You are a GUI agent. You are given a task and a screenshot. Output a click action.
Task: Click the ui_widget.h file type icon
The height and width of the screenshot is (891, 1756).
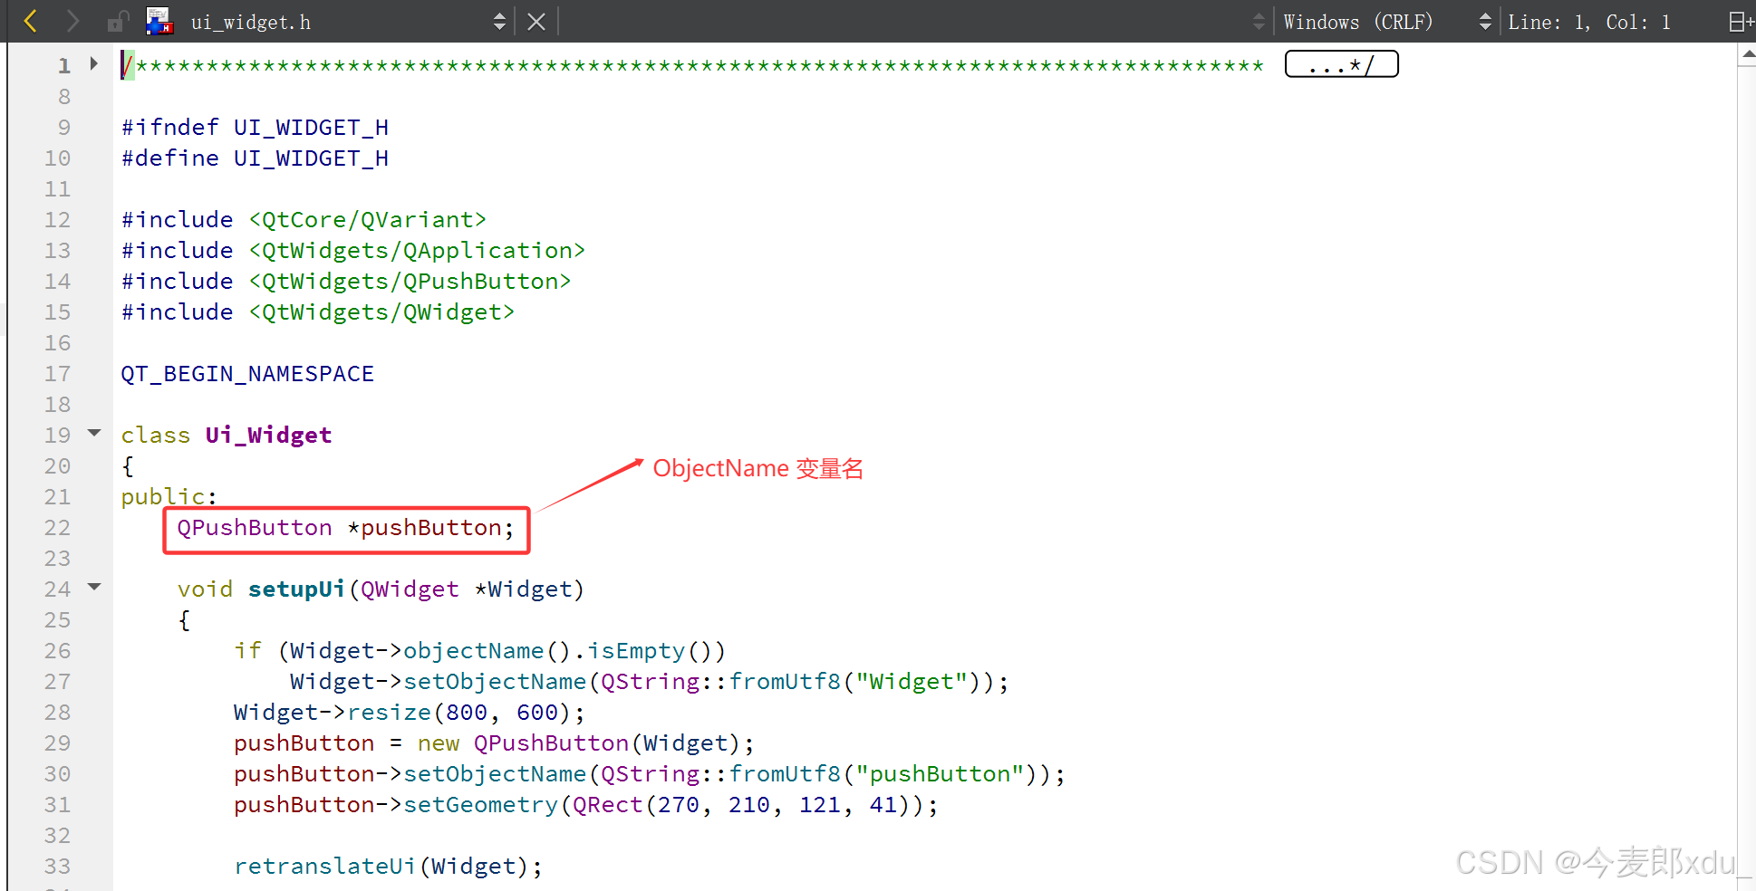[159, 21]
